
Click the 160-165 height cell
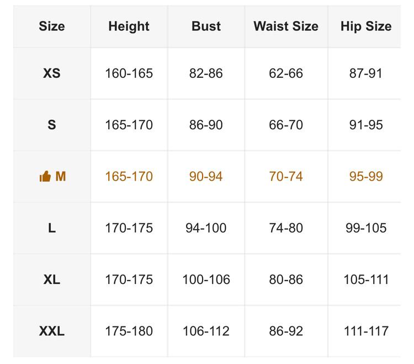point(129,73)
